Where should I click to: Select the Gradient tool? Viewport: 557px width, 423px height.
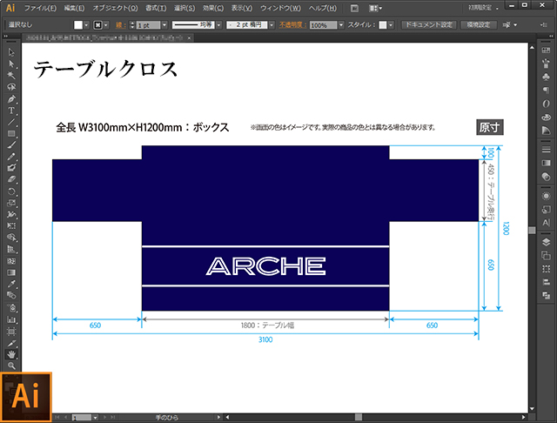11,272
